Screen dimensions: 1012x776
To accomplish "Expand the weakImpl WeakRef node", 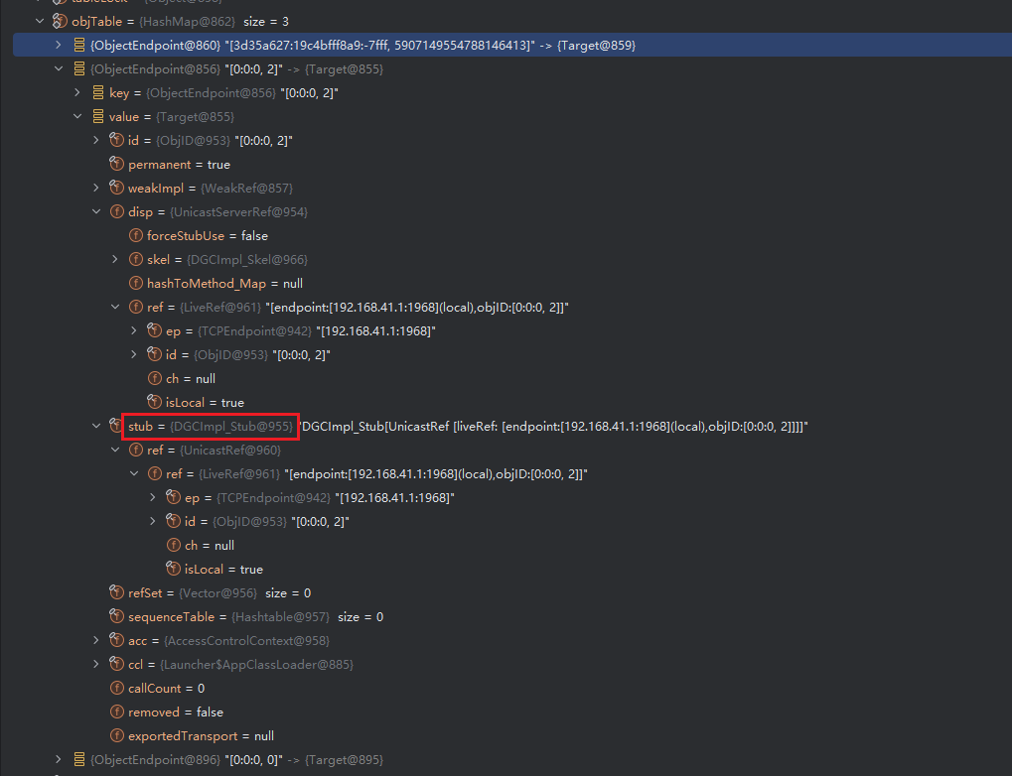I will (96, 188).
